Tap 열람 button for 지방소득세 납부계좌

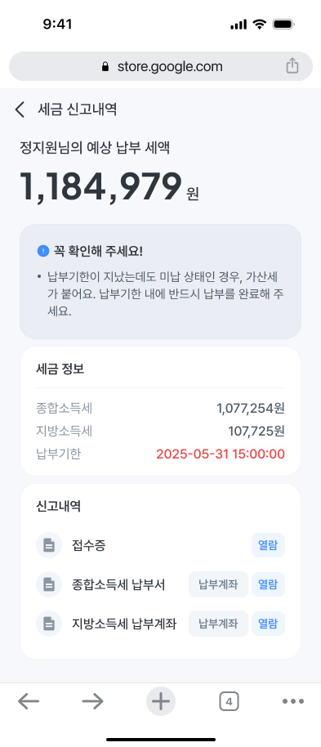click(x=268, y=623)
